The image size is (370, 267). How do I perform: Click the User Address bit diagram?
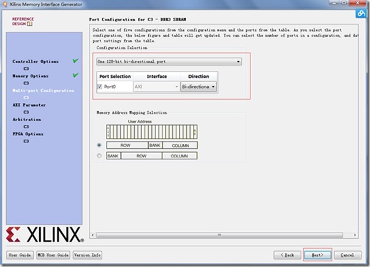152,132
